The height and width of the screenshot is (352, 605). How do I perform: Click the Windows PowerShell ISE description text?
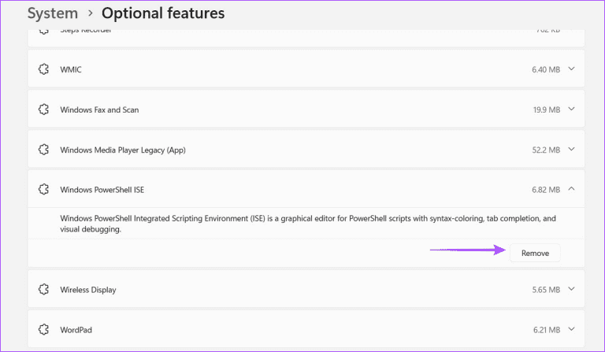[x=307, y=224]
